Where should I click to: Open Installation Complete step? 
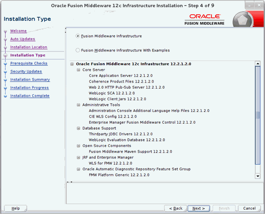point(30,96)
